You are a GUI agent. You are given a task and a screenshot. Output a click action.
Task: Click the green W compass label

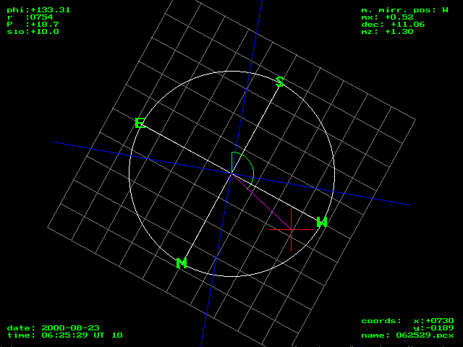pyautogui.click(x=322, y=222)
